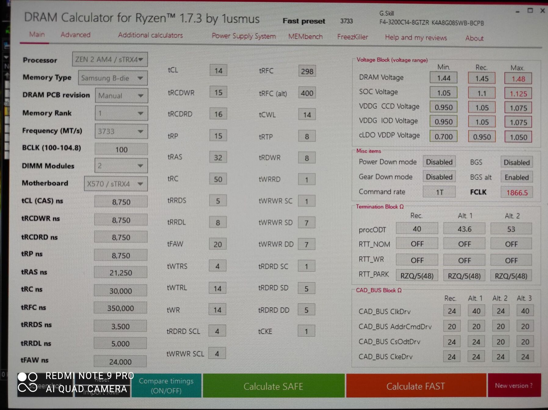The height and width of the screenshot is (410, 548).
Task: Expand the Motherboard dropdown
Action: tap(116, 184)
